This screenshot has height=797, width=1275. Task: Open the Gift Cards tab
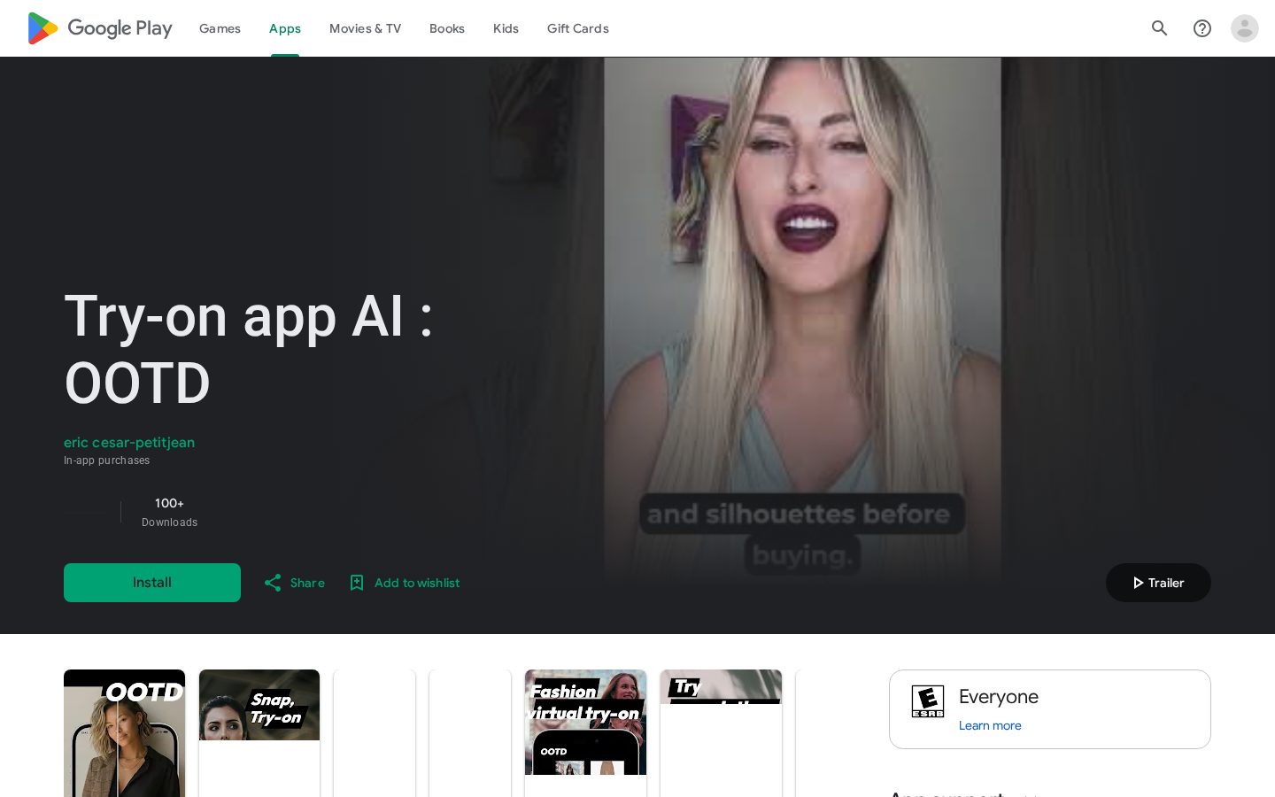pyautogui.click(x=578, y=28)
